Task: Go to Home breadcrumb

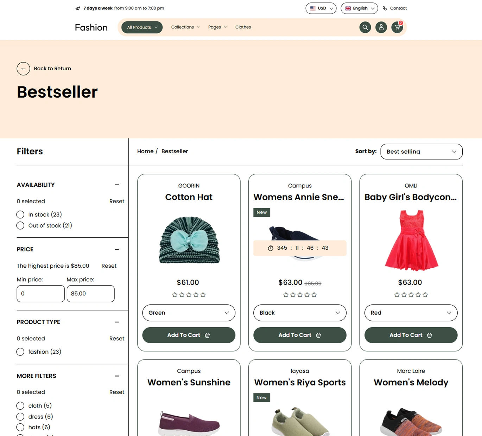Action: [x=145, y=151]
